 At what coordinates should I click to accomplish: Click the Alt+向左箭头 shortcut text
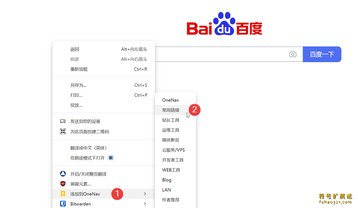pos(134,49)
